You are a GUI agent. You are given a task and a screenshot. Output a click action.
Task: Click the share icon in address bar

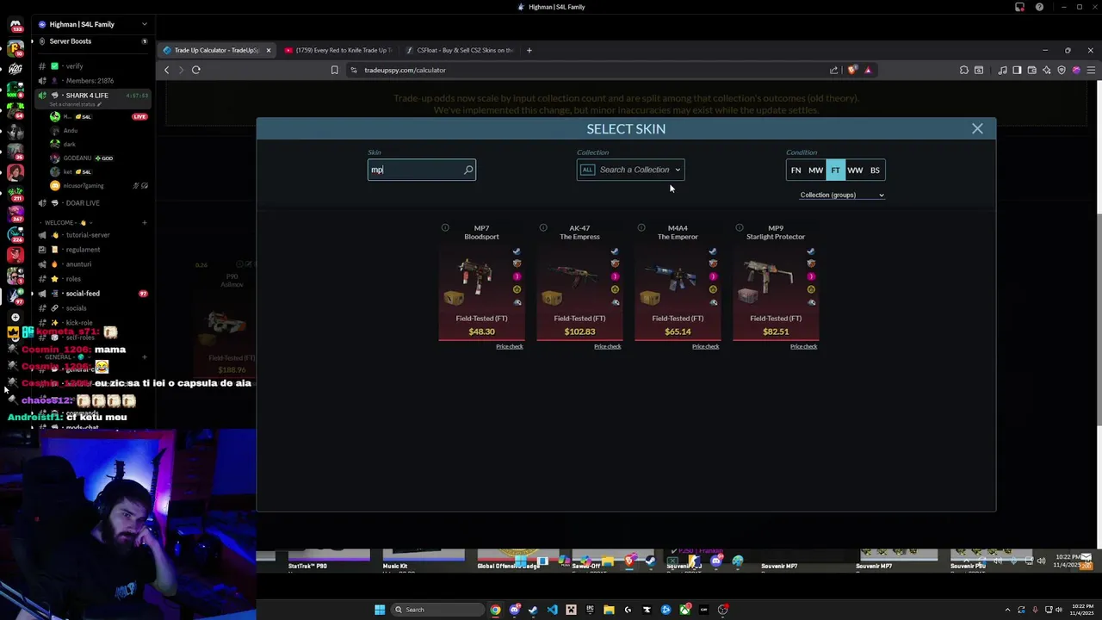(833, 70)
